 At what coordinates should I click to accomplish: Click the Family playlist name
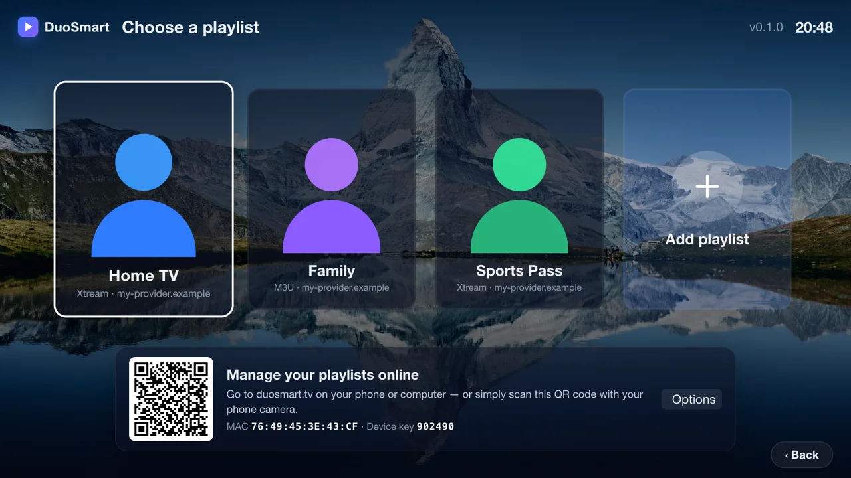pyautogui.click(x=331, y=271)
